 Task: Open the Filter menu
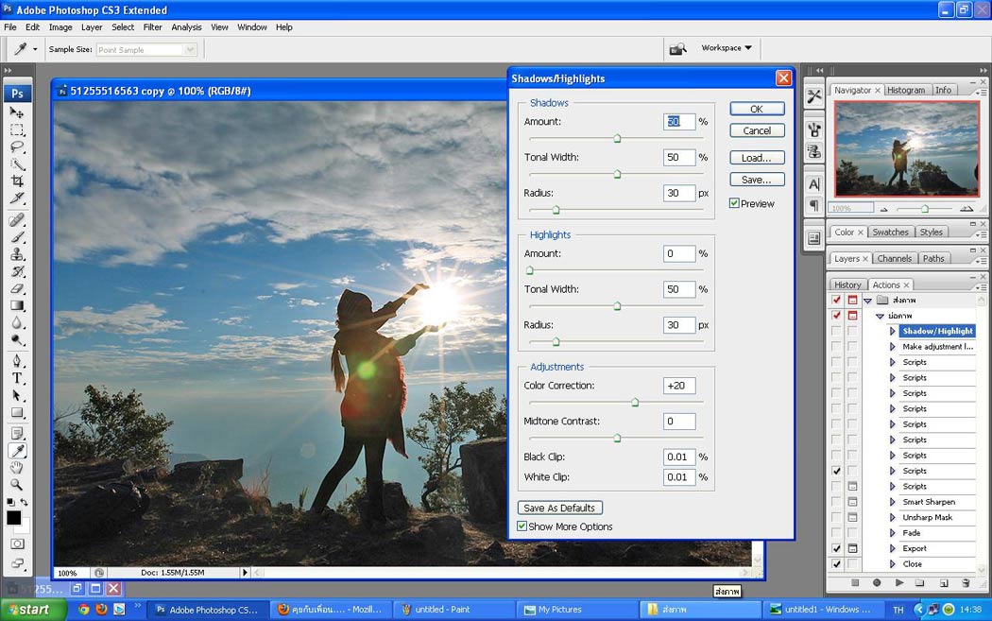pyautogui.click(x=152, y=27)
